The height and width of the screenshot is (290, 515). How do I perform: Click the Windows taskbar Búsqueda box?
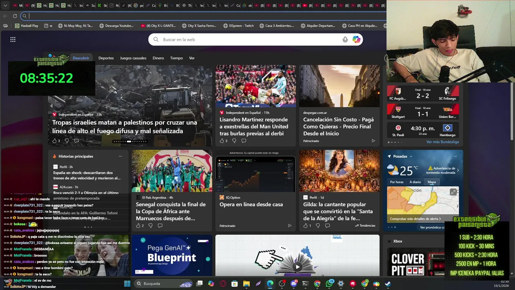(x=163, y=284)
